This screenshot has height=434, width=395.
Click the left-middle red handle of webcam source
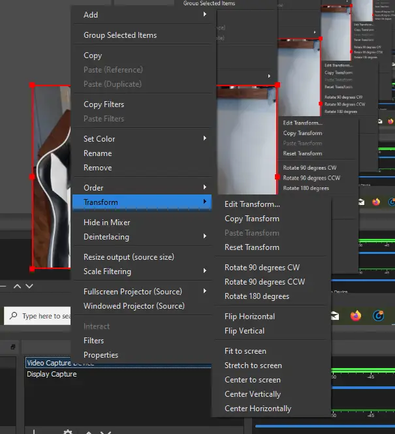coord(32,177)
